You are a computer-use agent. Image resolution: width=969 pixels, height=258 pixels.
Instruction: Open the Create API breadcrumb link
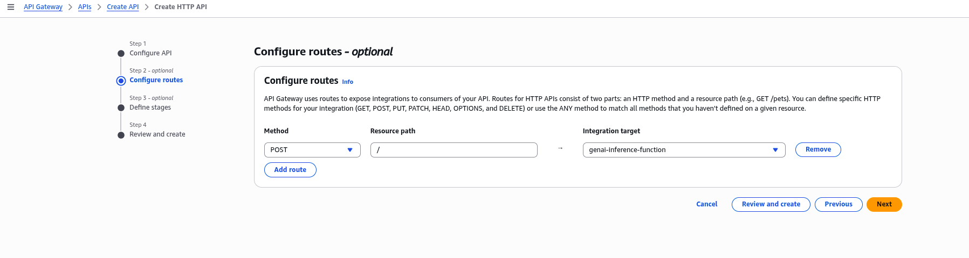pos(122,7)
